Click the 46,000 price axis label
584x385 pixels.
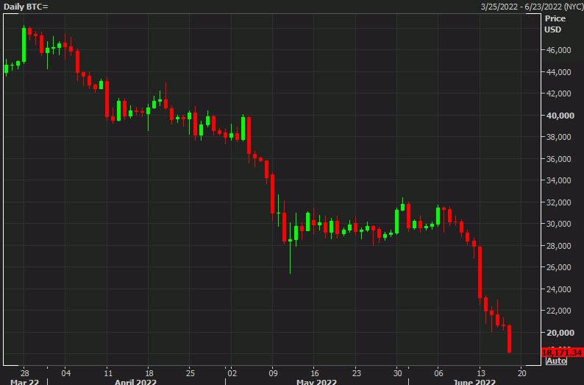click(558, 50)
